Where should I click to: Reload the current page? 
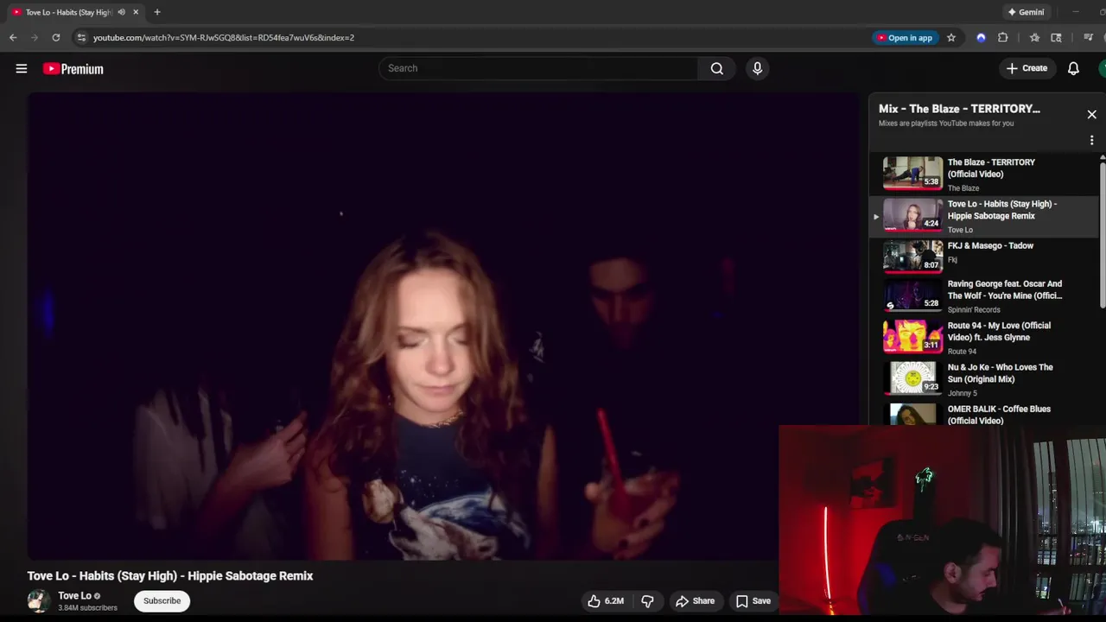coord(56,38)
